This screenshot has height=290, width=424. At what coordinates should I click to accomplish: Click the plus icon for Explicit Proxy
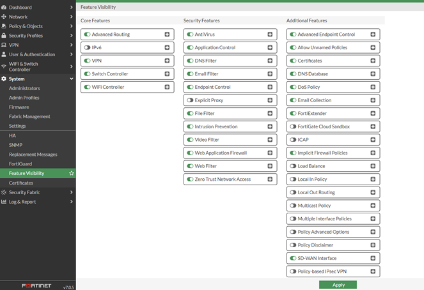pyautogui.click(x=270, y=100)
